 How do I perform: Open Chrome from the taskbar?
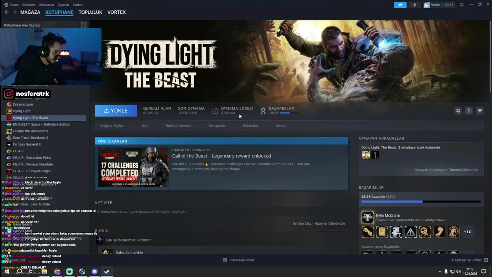57,272
